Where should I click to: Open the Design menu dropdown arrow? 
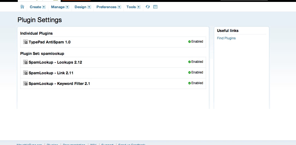pos(89,7)
